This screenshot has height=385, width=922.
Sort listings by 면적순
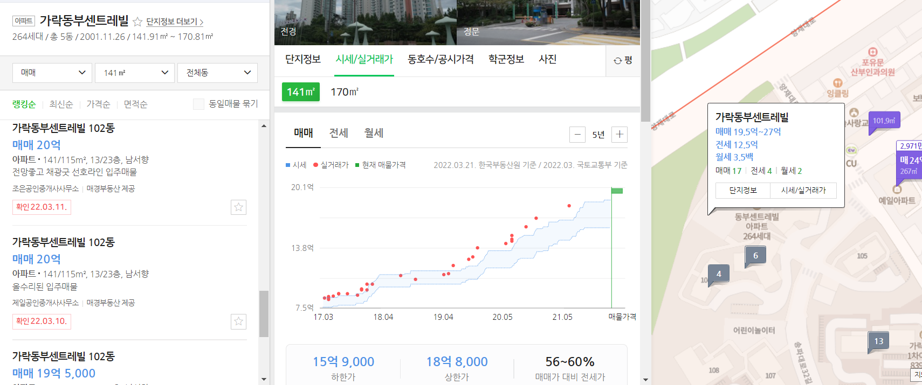(x=135, y=104)
